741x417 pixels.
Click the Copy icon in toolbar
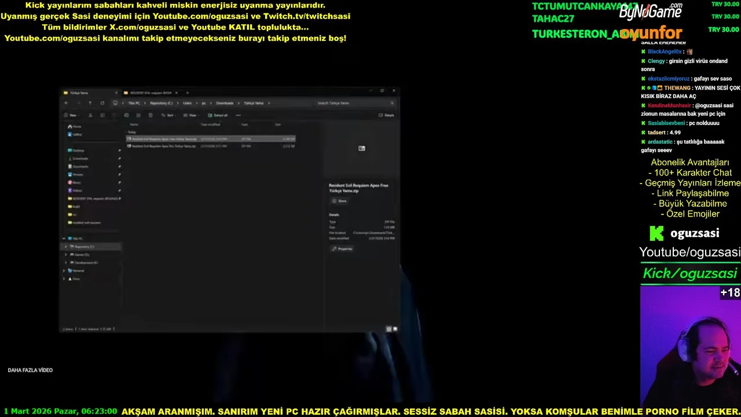coord(102,115)
